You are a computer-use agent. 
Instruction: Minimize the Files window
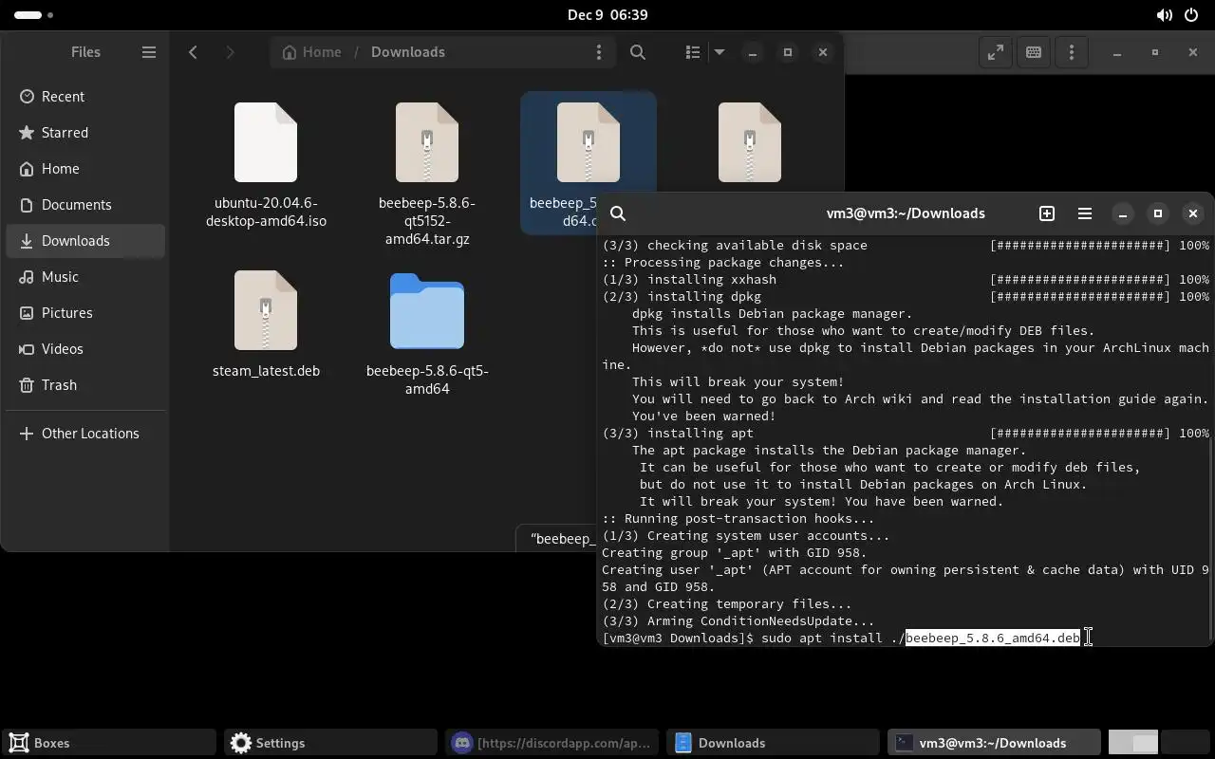coord(753,52)
